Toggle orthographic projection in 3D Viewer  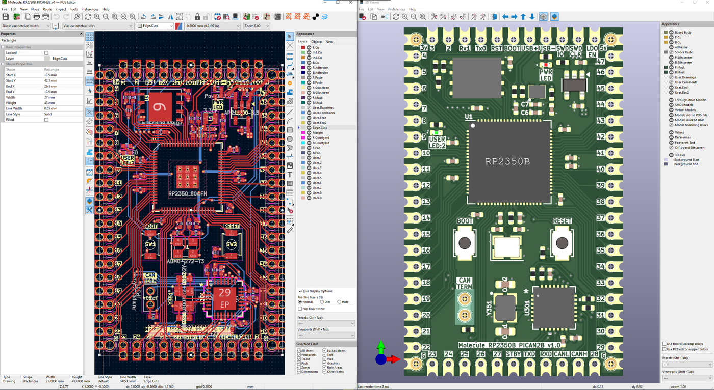(544, 17)
